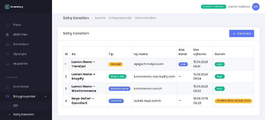
Task: Open the DK user avatar
Action: tap(256, 7)
